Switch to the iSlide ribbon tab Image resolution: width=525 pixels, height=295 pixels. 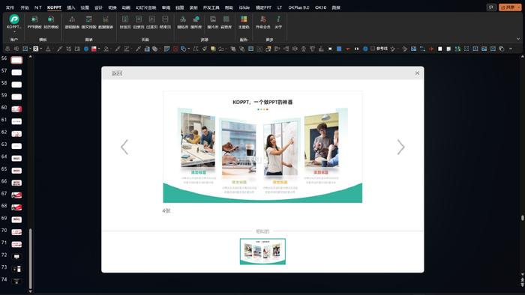coord(244,7)
